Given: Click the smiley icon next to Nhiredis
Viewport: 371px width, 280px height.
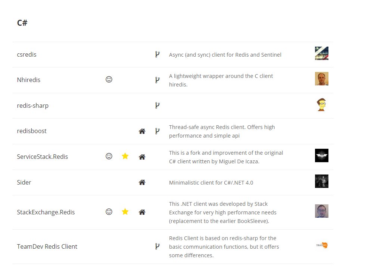Looking at the screenshot, I should tap(109, 79).
